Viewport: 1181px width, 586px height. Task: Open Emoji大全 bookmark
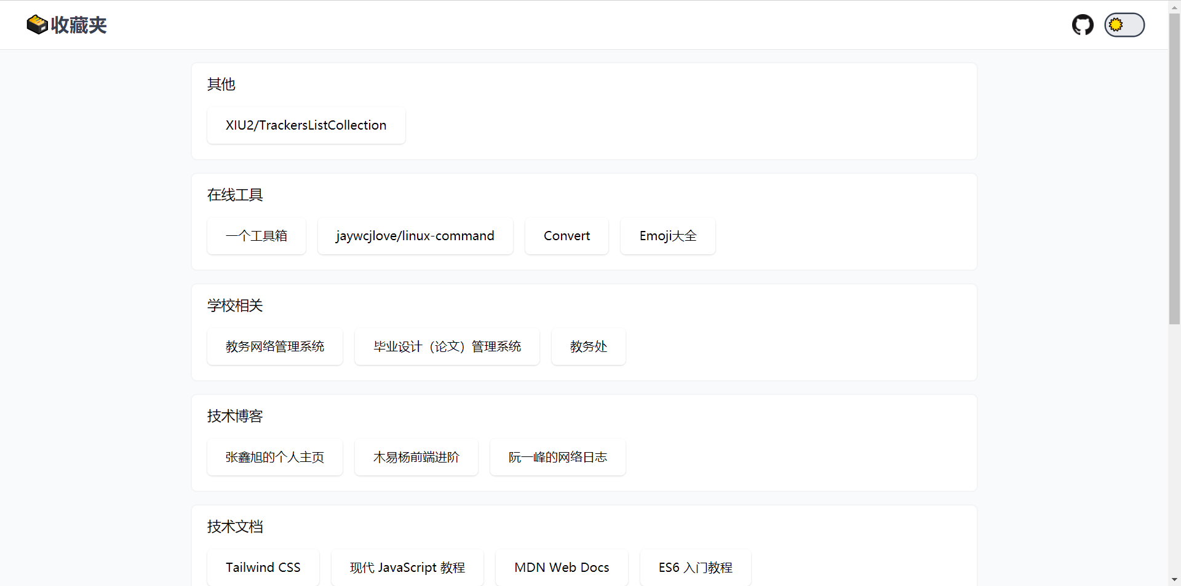pos(668,236)
